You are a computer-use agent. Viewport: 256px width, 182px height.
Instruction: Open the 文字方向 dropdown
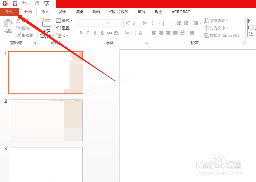tap(216, 21)
